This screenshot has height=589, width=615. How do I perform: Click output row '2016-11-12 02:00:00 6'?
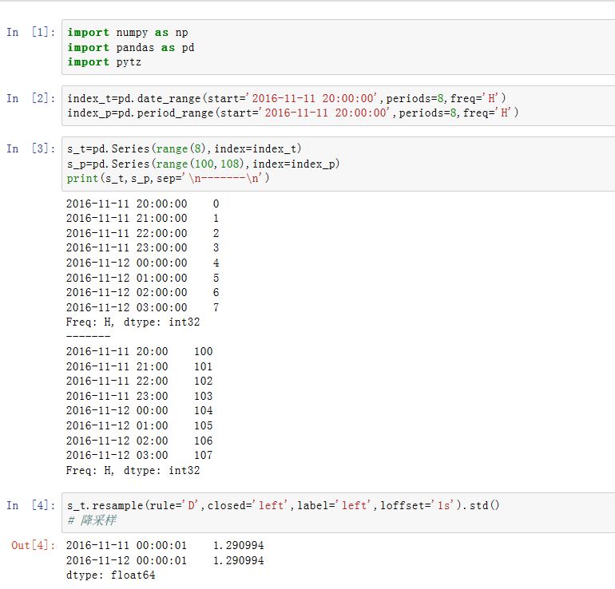click(x=142, y=292)
